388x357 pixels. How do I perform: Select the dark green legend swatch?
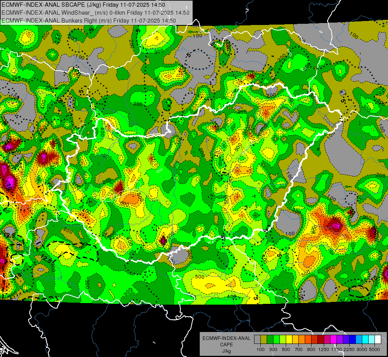(270, 340)
